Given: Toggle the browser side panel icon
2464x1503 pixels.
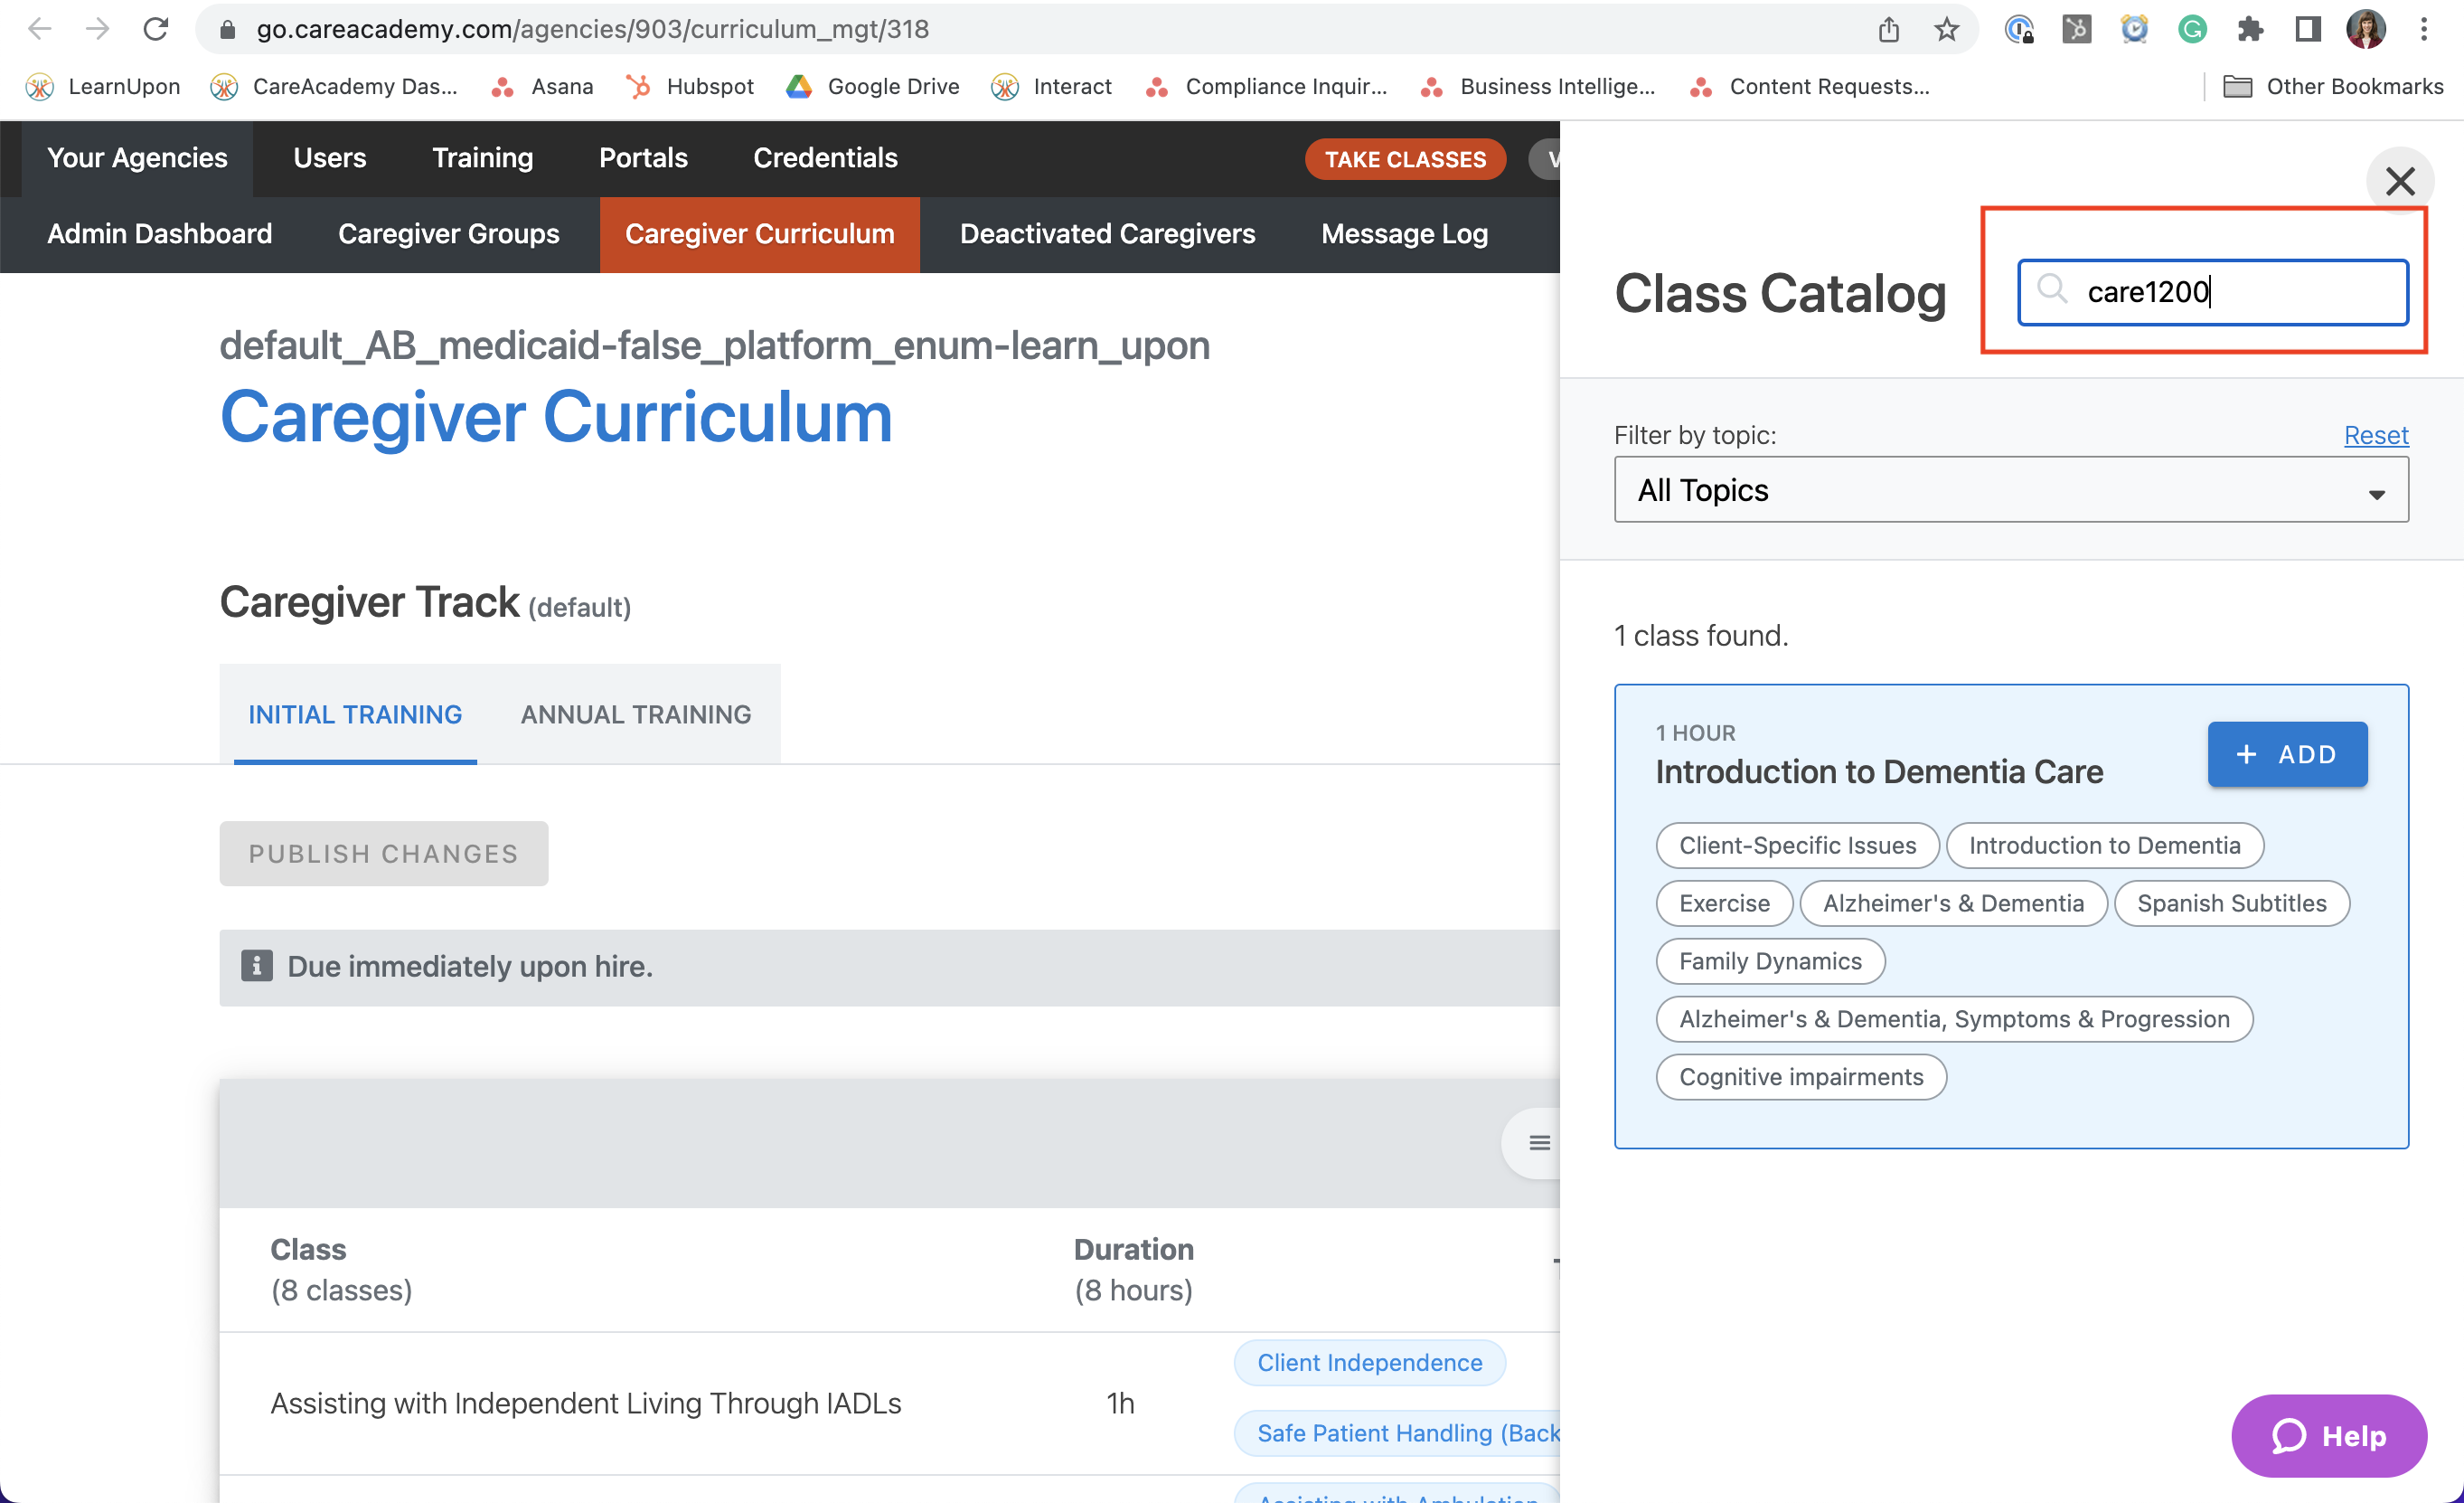Looking at the screenshot, I should click(x=2308, y=29).
